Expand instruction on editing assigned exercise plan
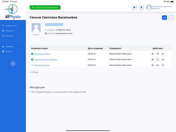 pos(58,92)
